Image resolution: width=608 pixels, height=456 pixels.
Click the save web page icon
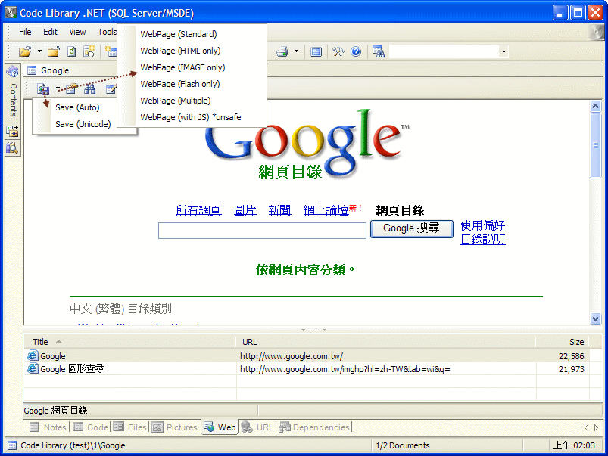click(x=43, y=89)
